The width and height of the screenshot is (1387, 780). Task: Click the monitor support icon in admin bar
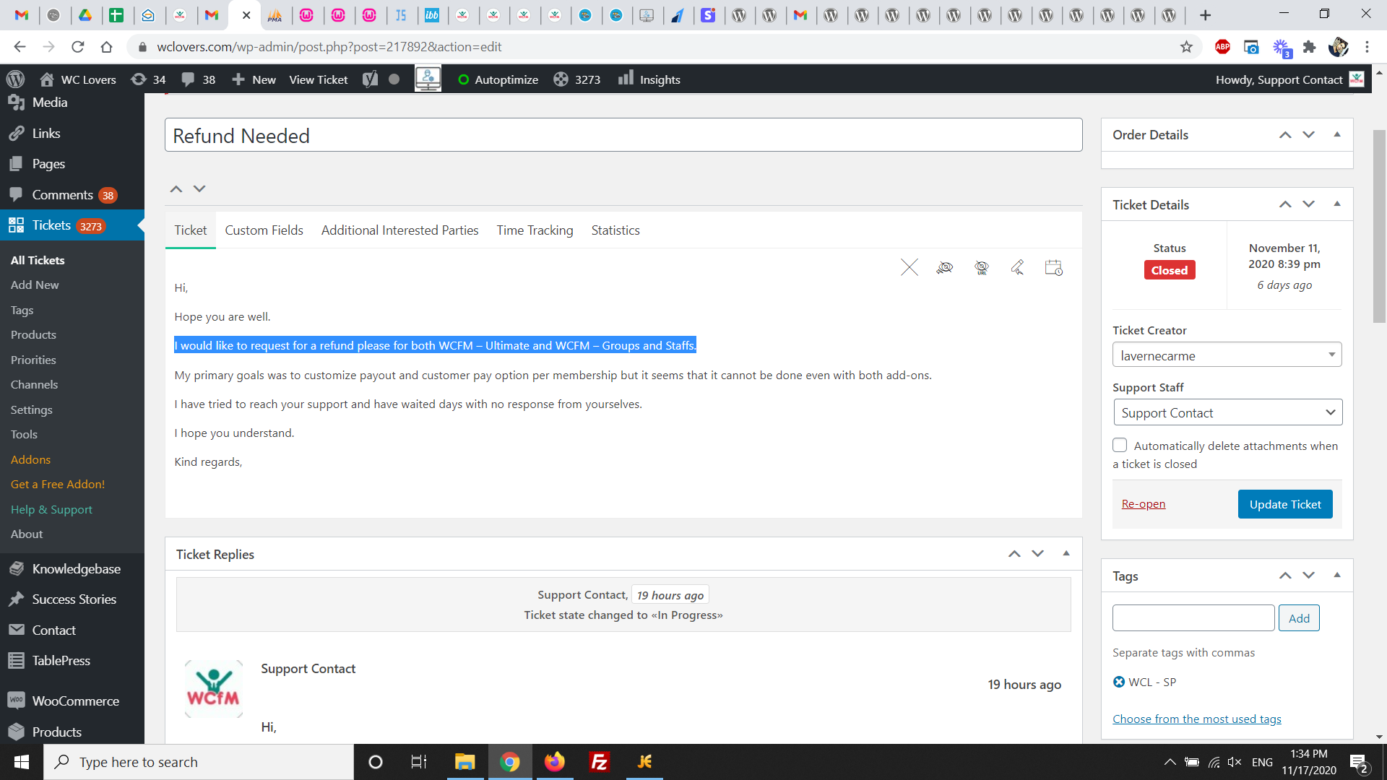coord(428,79)
